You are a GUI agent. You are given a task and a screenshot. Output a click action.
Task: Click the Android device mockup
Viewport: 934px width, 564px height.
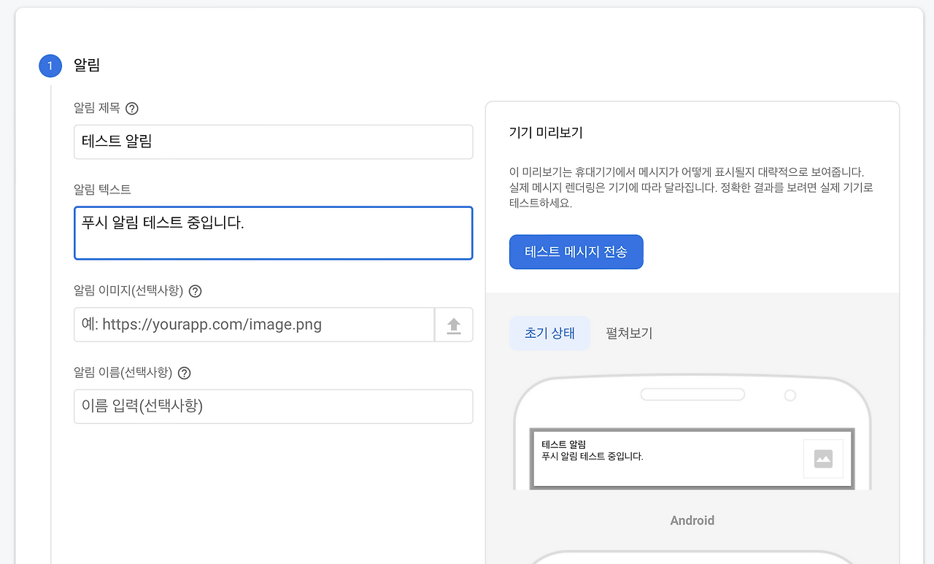pyautogui.click(x=692, y=438)
